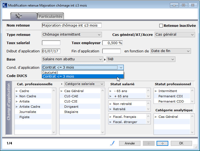This screenshot has height=151, width=200.
Task: Switch to the Particularités tab
Action: [50, 16]
